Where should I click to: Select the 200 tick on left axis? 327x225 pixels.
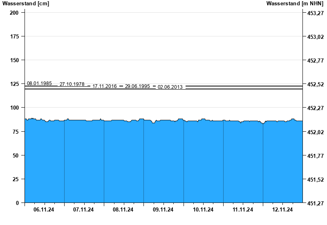tap(14, 13)
